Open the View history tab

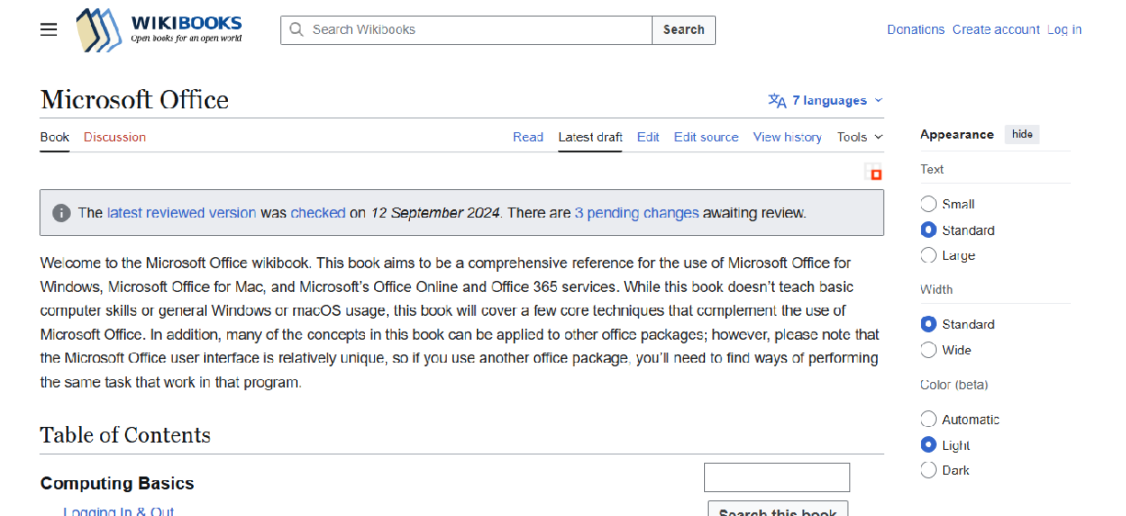coord(787,137)
